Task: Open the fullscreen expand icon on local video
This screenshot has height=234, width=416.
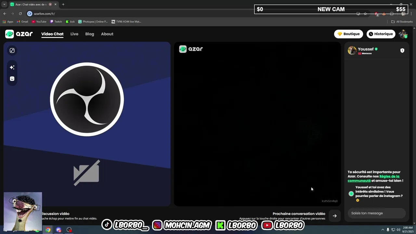Action: tap(12, 50)
